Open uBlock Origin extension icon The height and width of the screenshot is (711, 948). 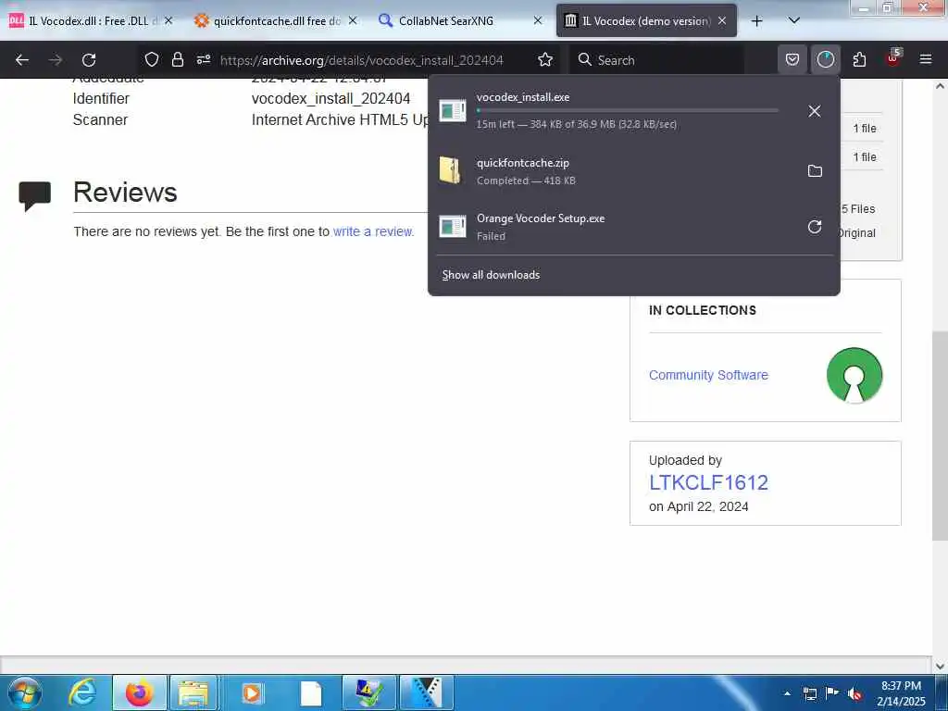click(x=893, y=59)
